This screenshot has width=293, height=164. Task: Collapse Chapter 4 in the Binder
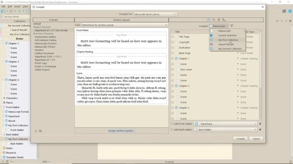coord(3,80)
